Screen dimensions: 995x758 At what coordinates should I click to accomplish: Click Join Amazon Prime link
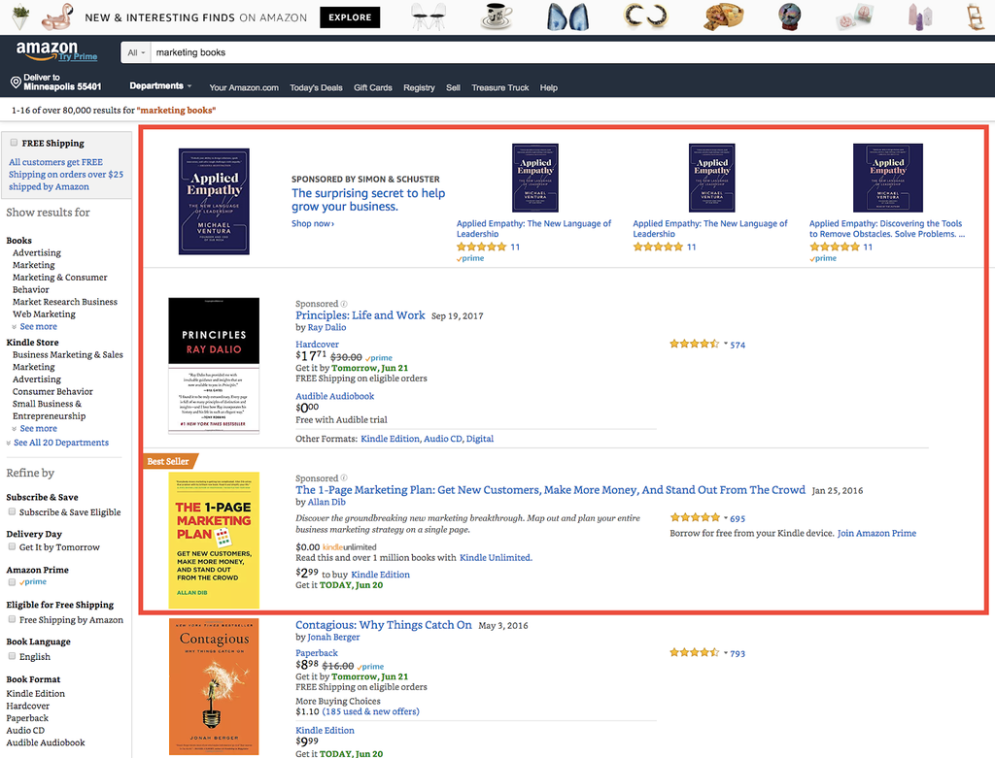tap(876, 534)
